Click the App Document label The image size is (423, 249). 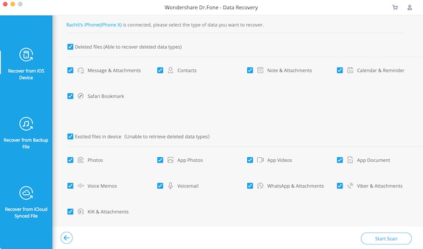tap(373, 160)
